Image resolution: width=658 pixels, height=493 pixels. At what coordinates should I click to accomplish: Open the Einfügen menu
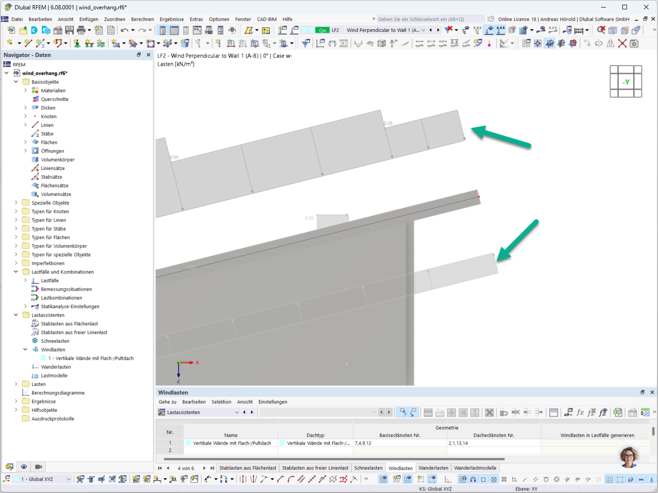tap(89, 19)
